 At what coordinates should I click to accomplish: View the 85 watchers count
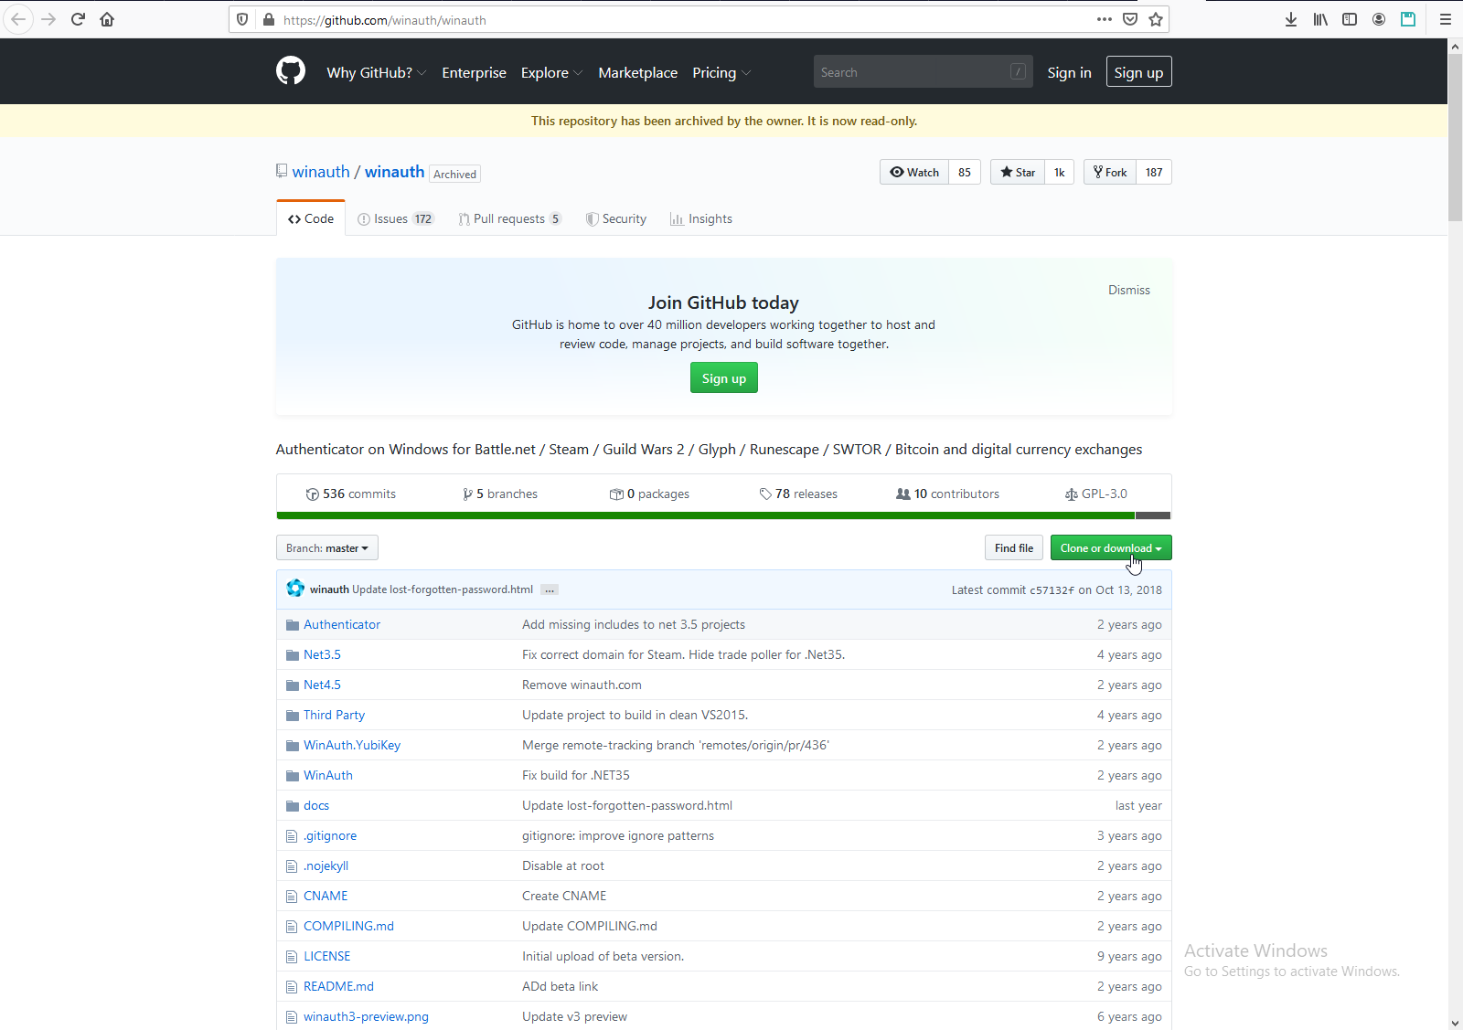965,172
